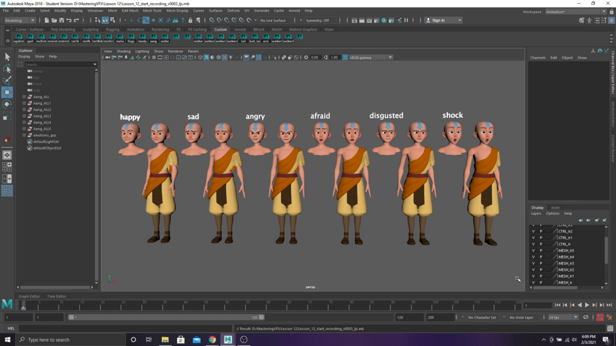Expand the emotions_grp node in Outliner
This screenshot has height=346, width=616.
[x=25, y=135]
